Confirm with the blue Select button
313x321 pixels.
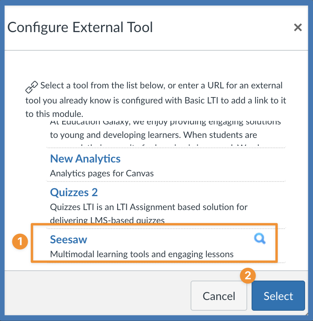[278, 296]
